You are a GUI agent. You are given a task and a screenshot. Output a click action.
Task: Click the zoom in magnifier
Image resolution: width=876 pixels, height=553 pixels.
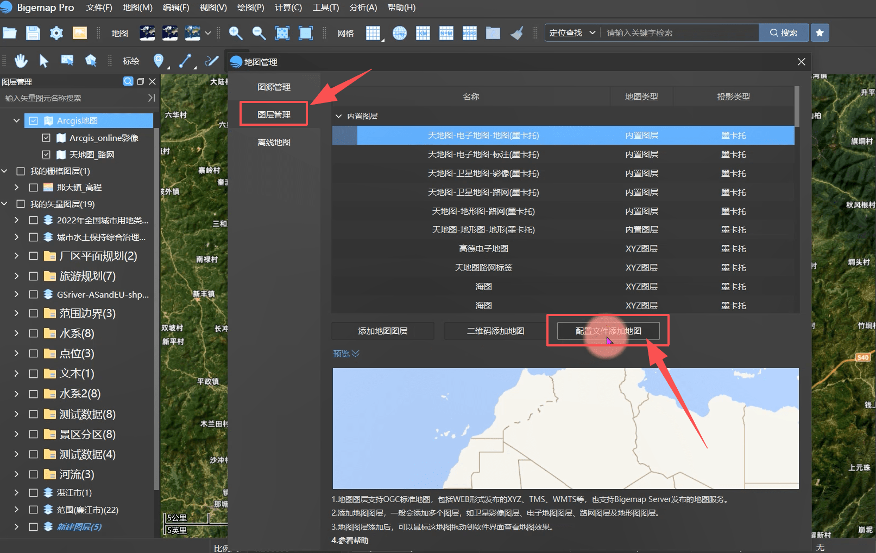click(236, 33)
